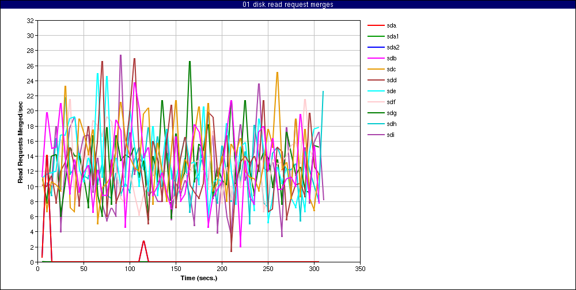The width and height of the screenshot is (576, 290).
Task: Click the red sda legend line swatch
Action: (x=375, y=26)
